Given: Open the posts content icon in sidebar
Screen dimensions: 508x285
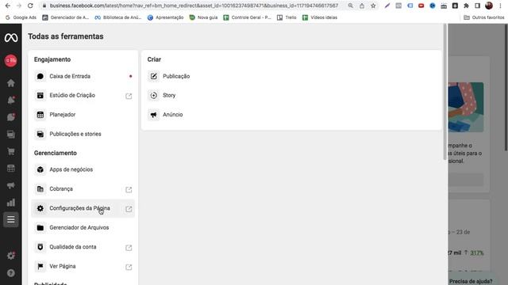Looking at the screenshot, I should 10,134.
